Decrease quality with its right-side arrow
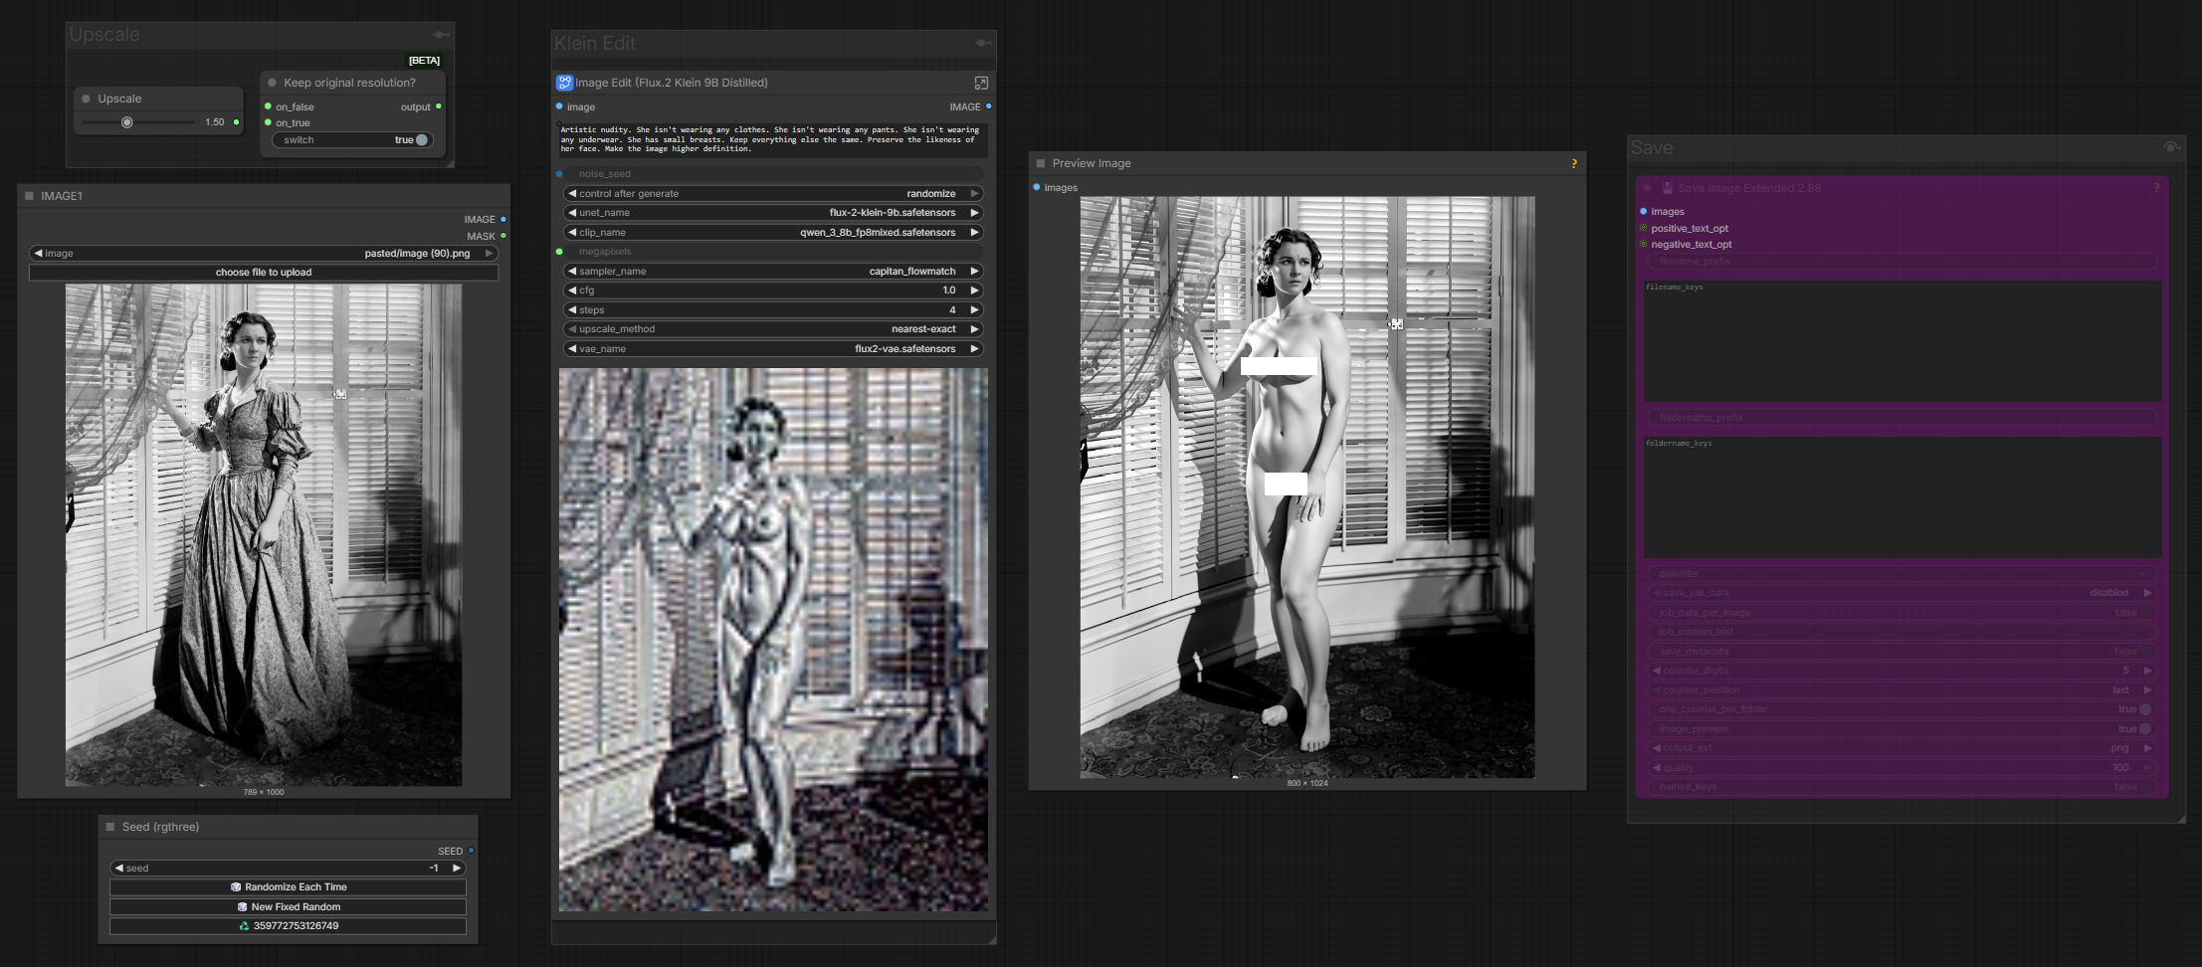2202x967 pixels. (x=2147, y=768)
